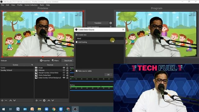
Task: Move scene down with arrow icon
Action: [15, 100]
